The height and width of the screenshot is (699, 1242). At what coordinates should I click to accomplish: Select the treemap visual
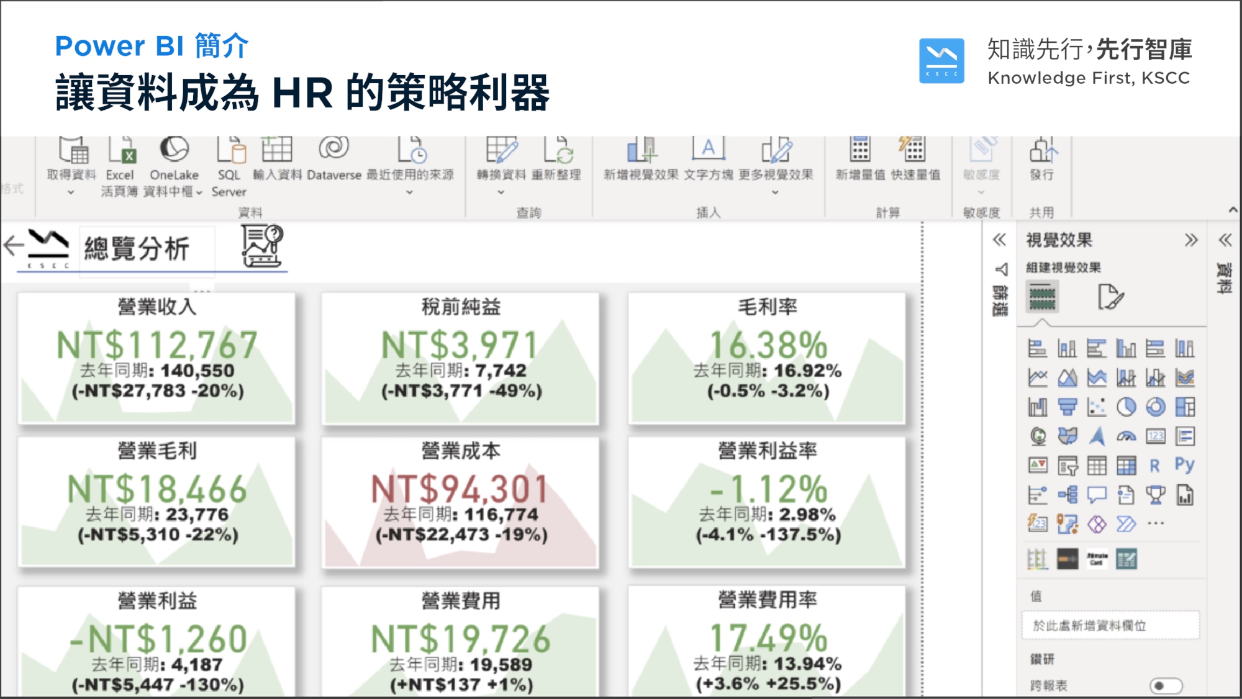[1185, 407]
